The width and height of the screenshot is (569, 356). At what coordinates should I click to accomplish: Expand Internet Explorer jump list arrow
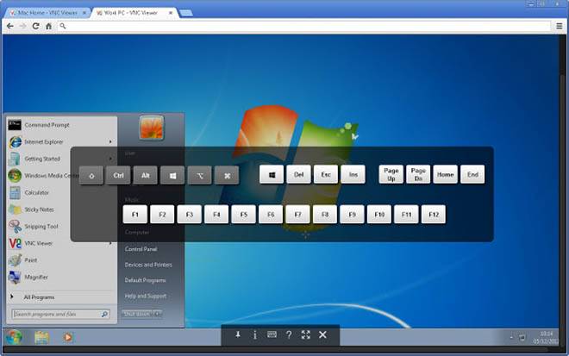(110, 142)
